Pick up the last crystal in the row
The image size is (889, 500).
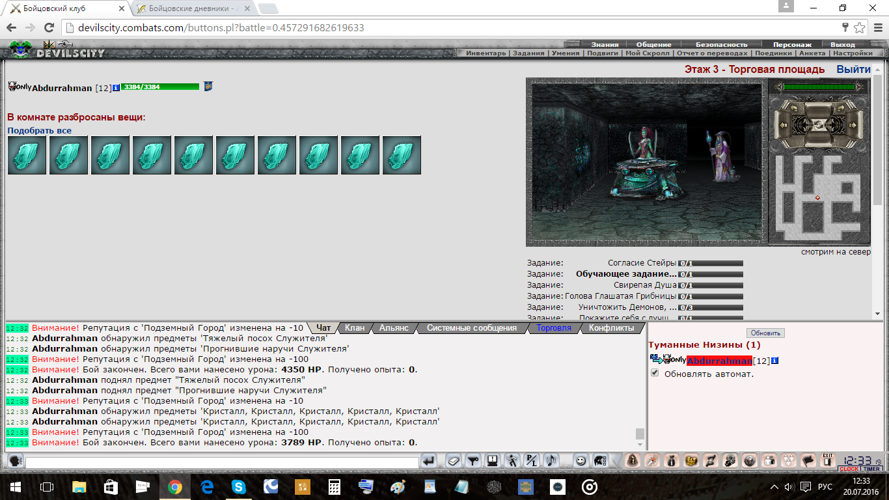(x=402, y=155)
